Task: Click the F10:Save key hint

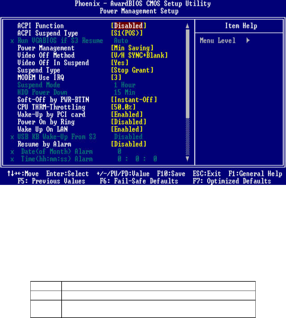Action: click(x=171, y=174)
